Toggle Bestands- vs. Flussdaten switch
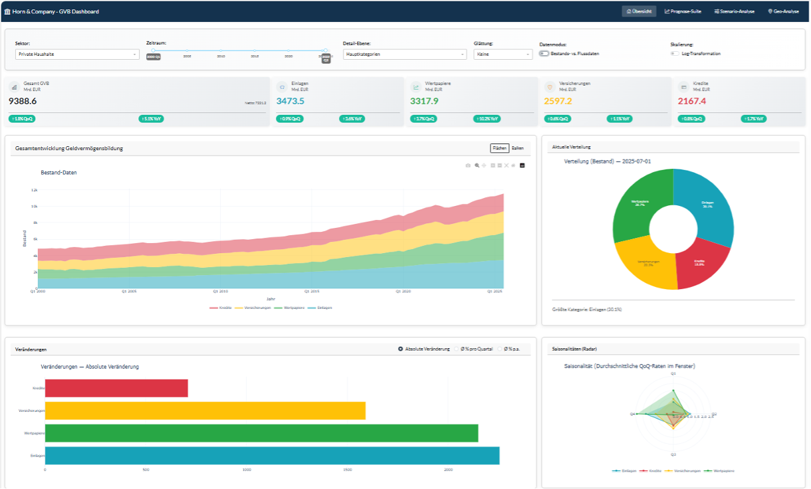The height and width of the screenshot is (489, 811). point(544,54)
